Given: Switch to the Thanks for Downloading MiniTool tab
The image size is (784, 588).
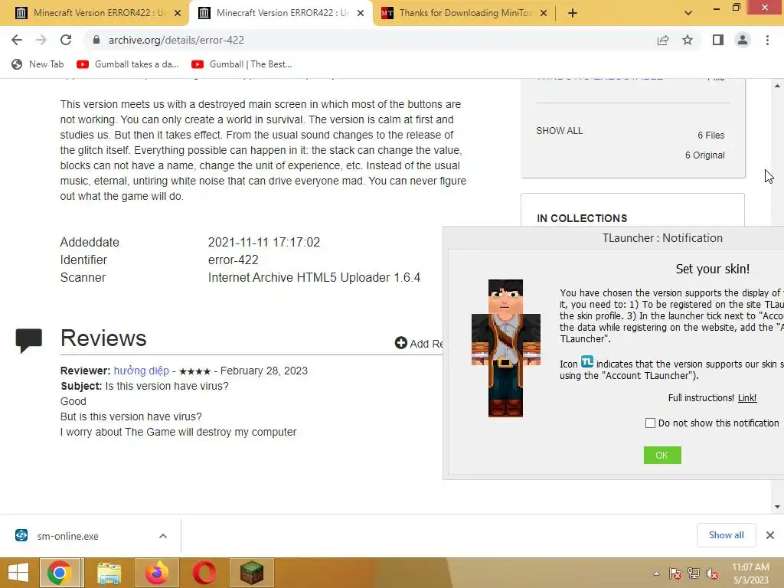Looking at the screenshot, I should click(465, 13).
